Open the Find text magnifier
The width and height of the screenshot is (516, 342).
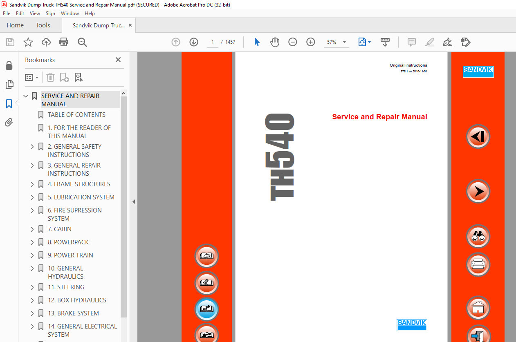83,42
